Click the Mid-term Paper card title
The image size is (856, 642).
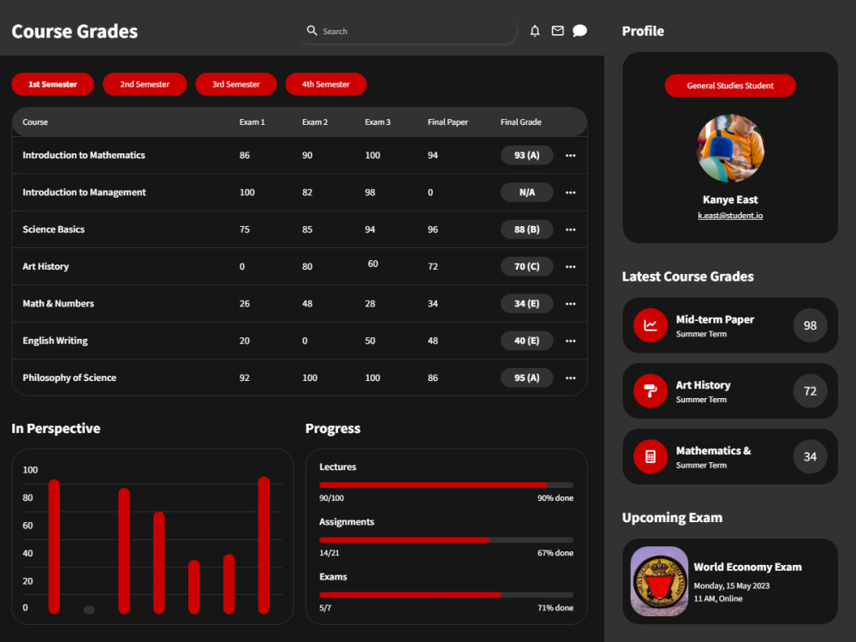[x=715, y=320]
